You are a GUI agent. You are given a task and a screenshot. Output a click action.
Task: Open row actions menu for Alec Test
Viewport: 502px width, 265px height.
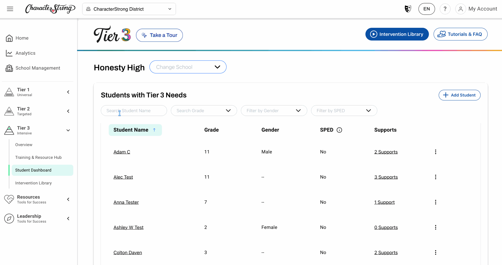click(x=435, y=177)
